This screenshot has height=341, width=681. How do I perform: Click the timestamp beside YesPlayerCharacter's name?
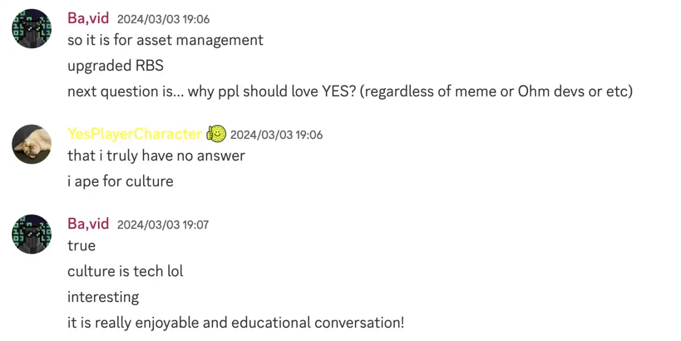[x=276, y=135]
